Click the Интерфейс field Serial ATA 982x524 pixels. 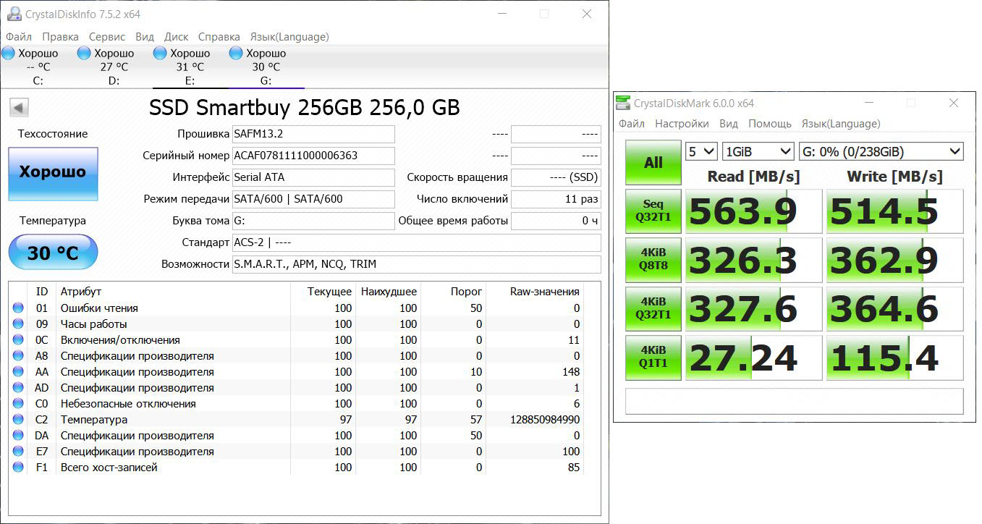click(313, 177)
